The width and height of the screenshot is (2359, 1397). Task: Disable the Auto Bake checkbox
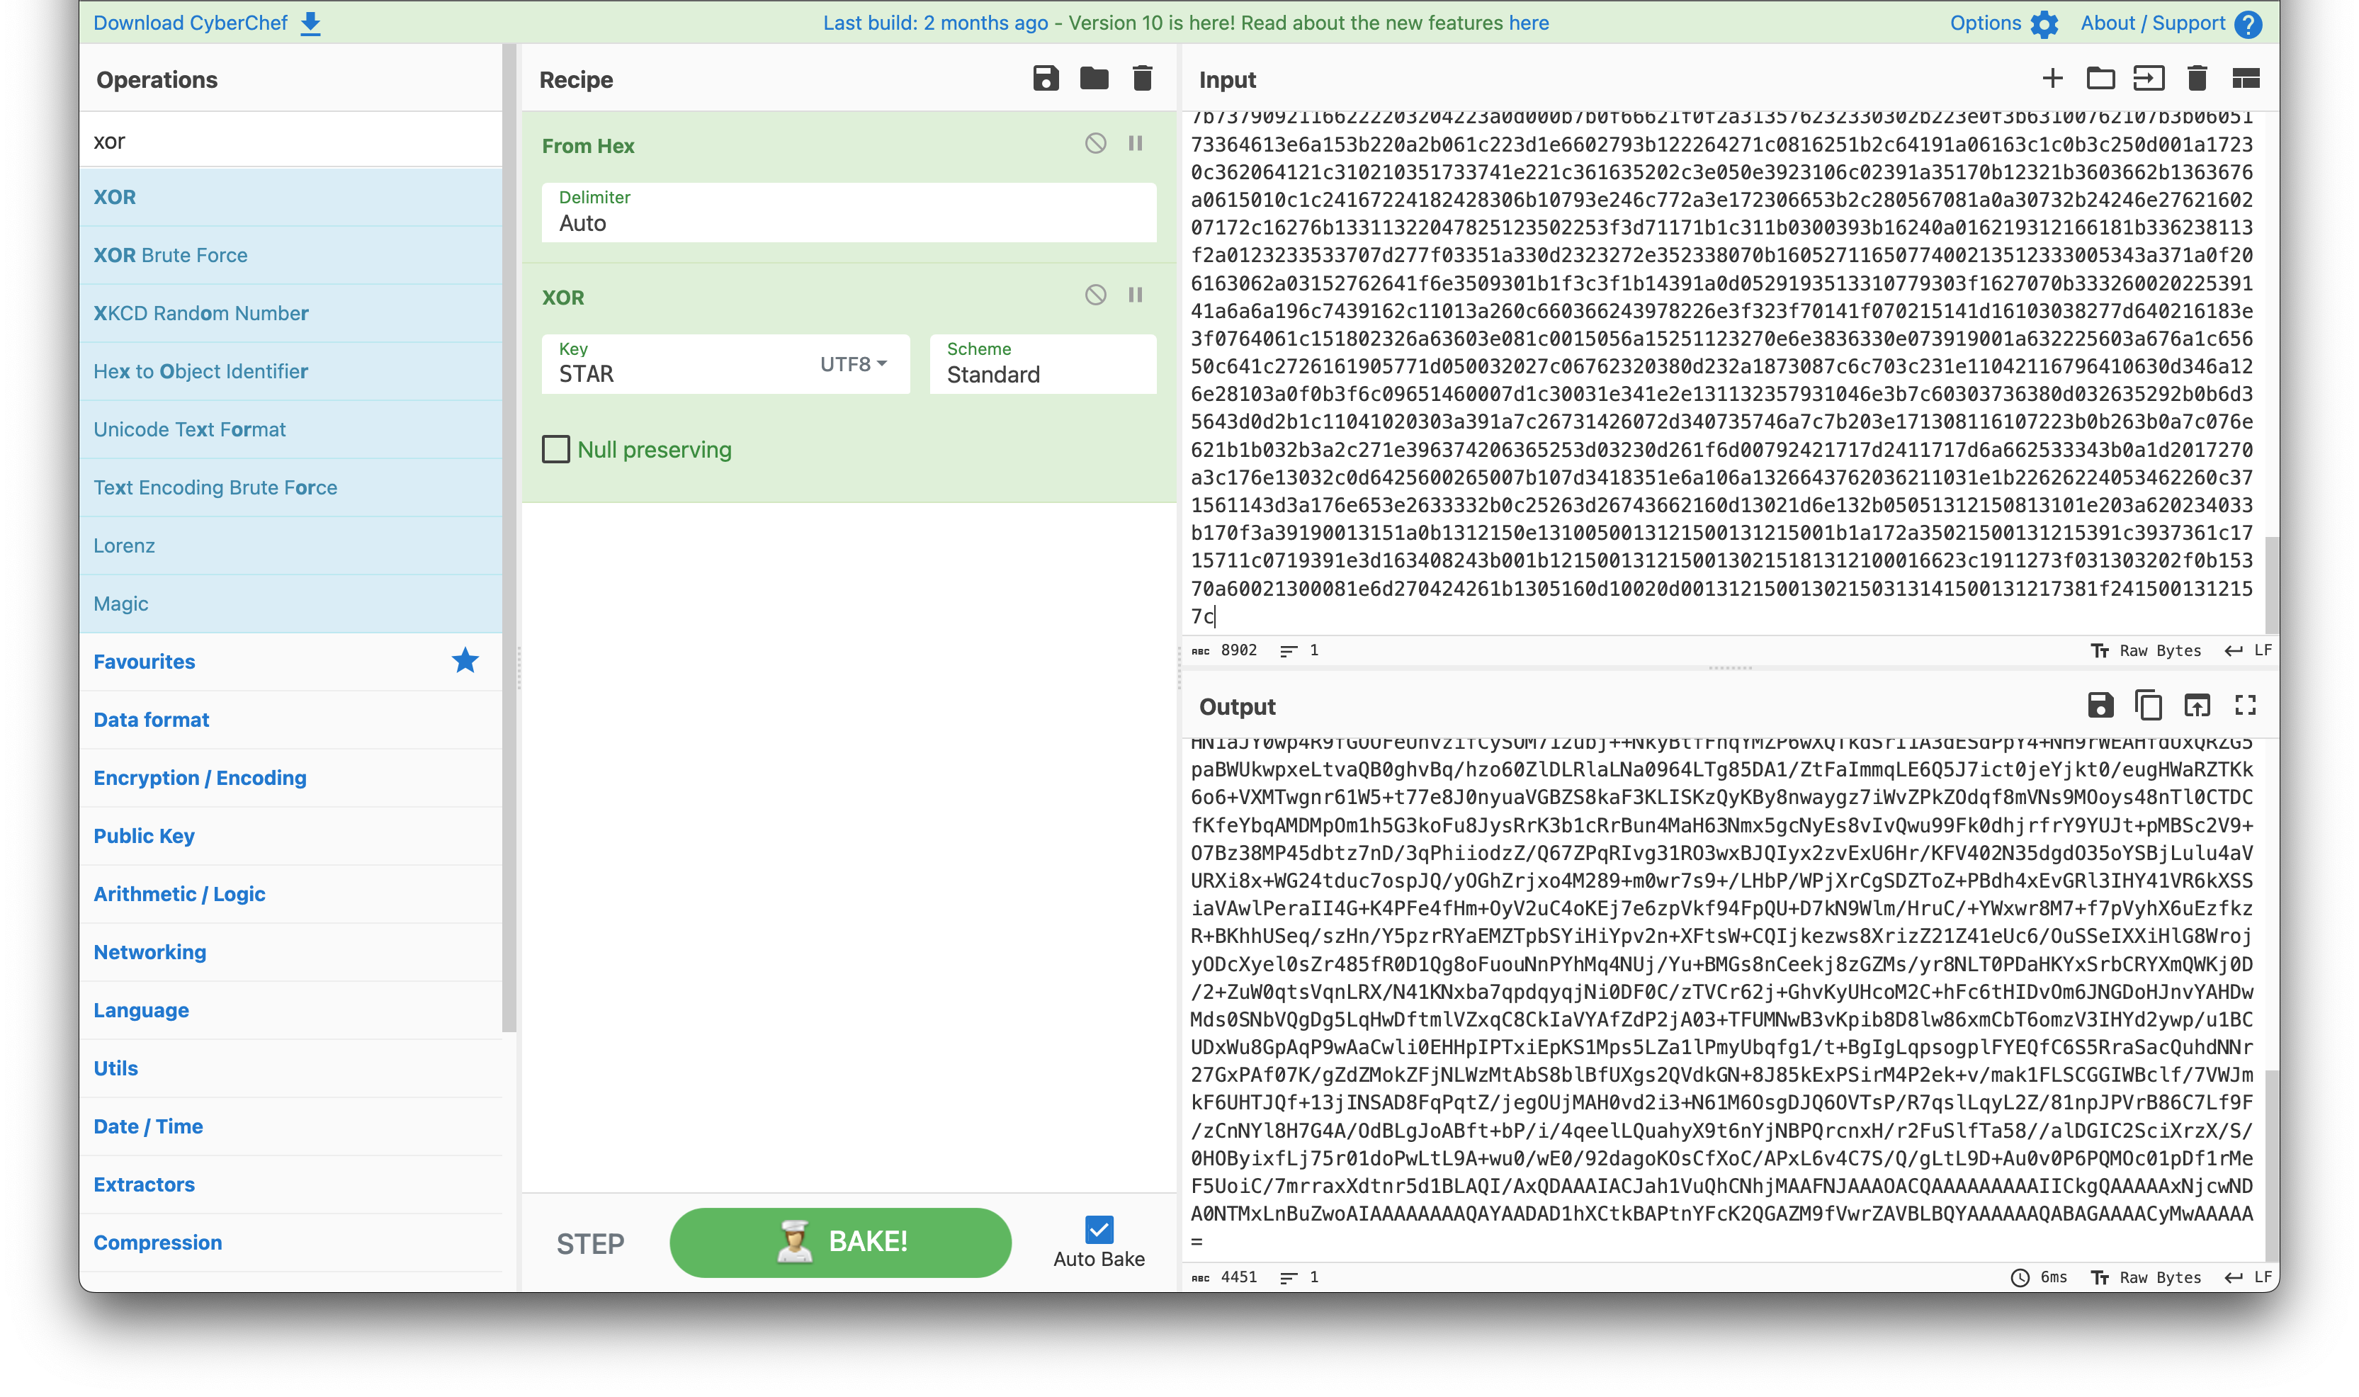click(x=1099, y=1229)
